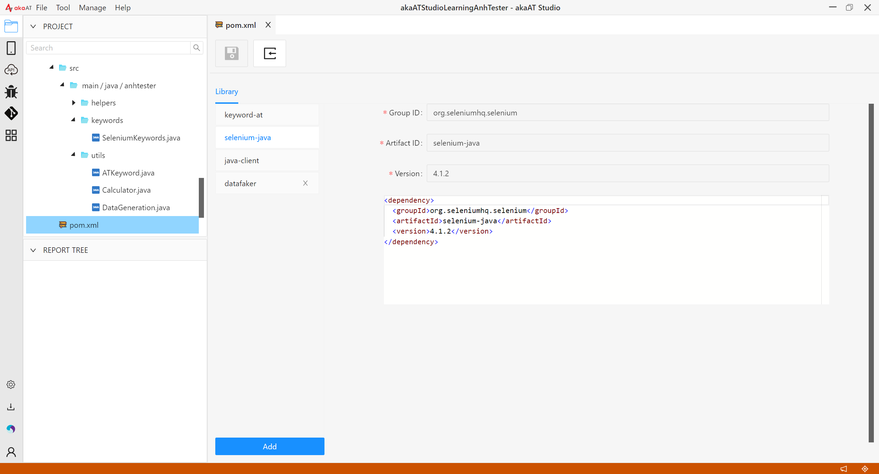The width and height of the screenshot is (879, 474).
Task: Click the project Search field
Action: click(x=109, y=48)
